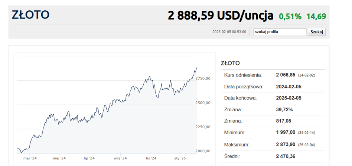Click the 2000,00 y-axis label
The width and height of the screenshot is (352, 166).
(x=203, y=151)
